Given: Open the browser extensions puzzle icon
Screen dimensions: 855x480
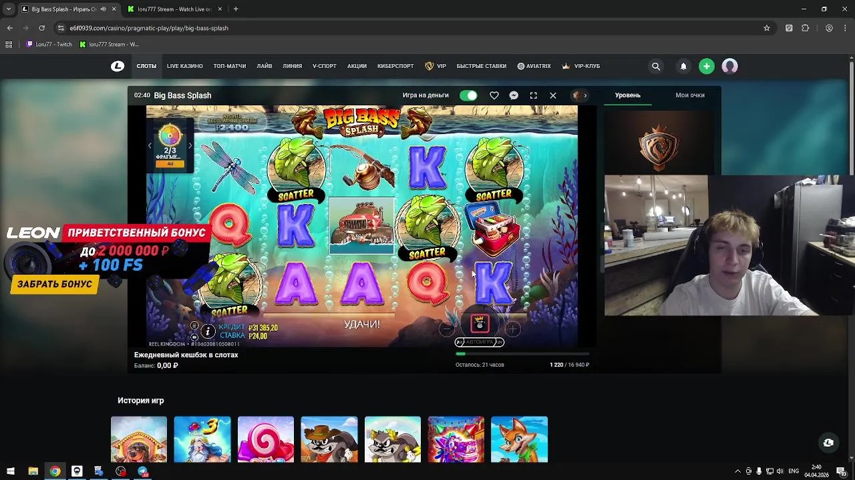Looking at the screenshot, I should 805,28.
